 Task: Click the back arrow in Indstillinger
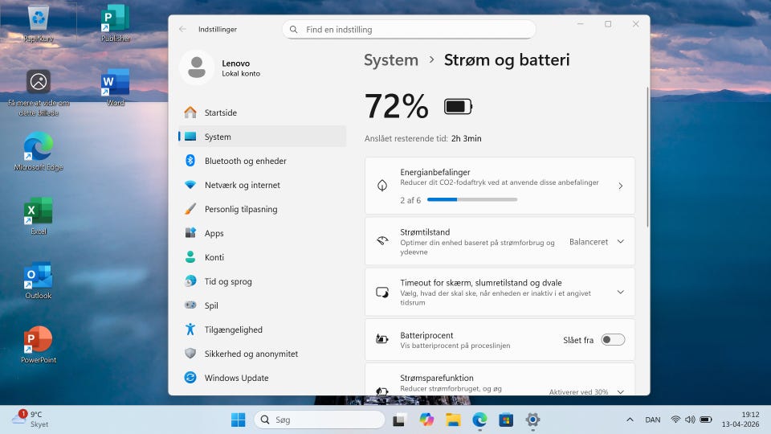[x=182, y=29]
